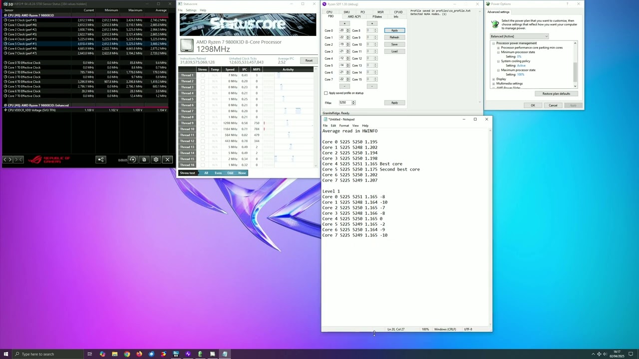Screen dimensions: 639x359
Task: Reset Statuscore counters
Action: (309, 61)
